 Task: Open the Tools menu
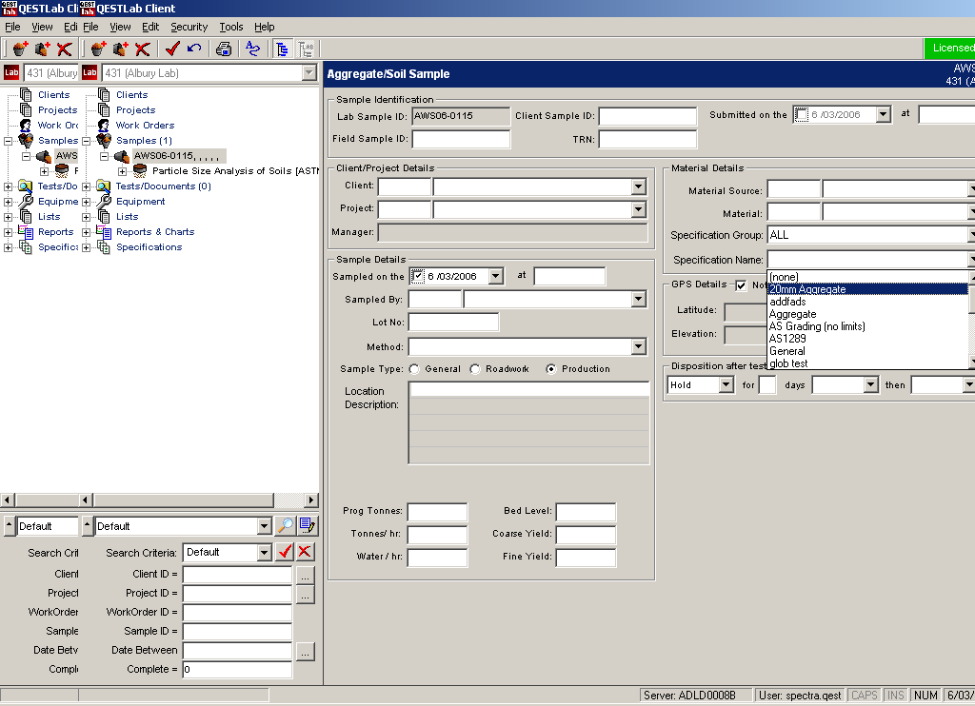point(231,27)
